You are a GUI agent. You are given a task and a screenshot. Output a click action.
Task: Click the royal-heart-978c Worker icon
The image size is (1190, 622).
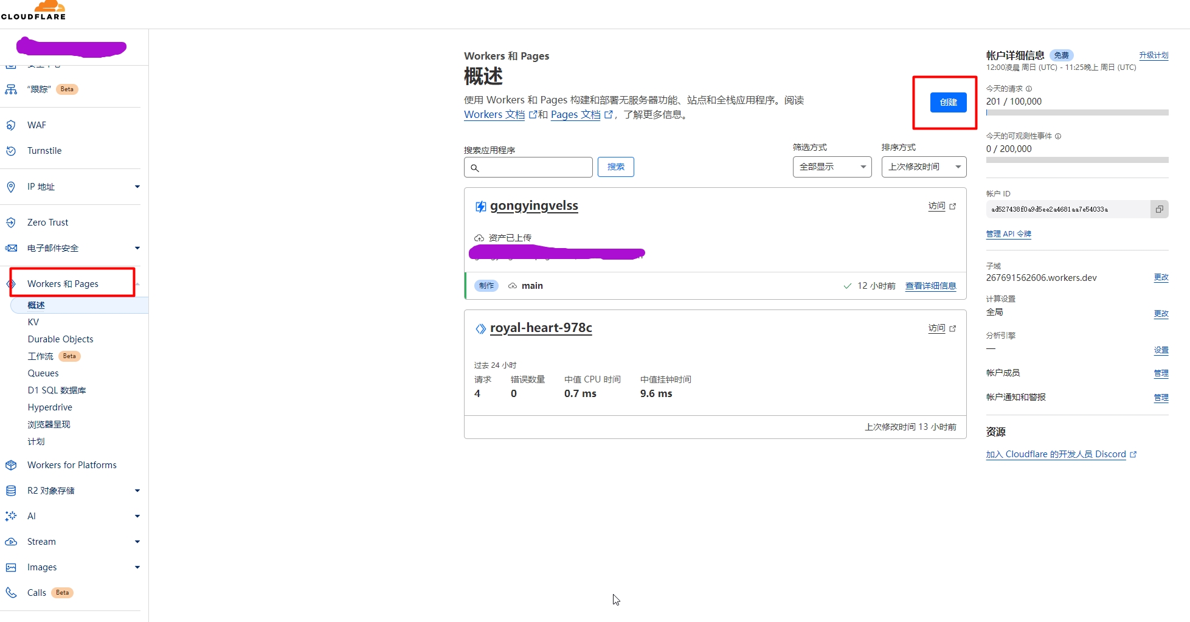(x=480, y=329)
